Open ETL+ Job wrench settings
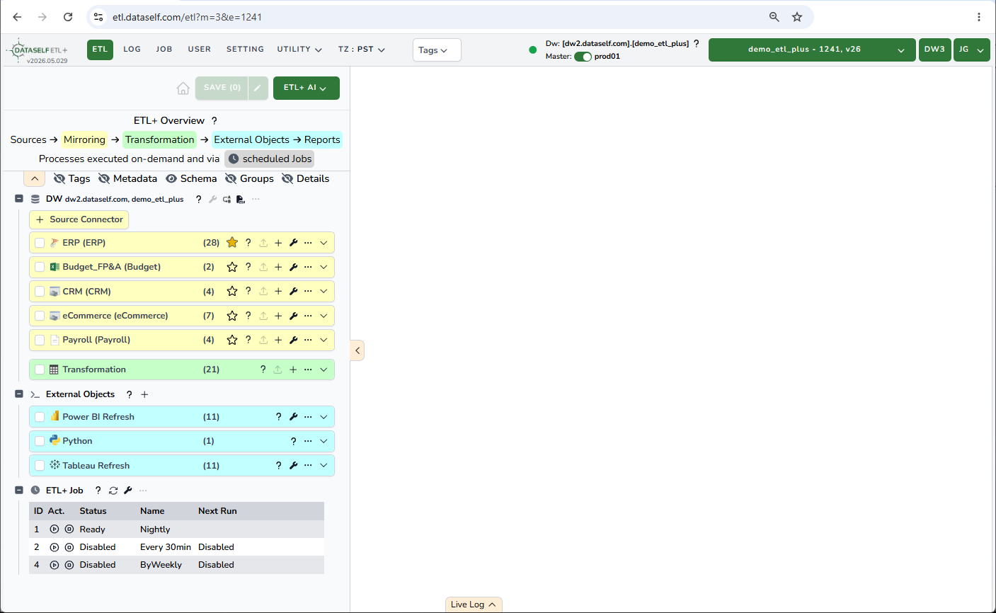Image resolution: width=996 pixels, height=613 pixels. click(x=128, y=491)
